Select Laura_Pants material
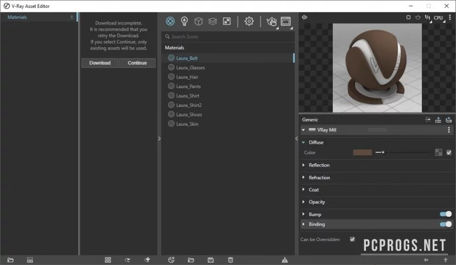The height and width of the screenshot is (265, 456). pos(229,86)
